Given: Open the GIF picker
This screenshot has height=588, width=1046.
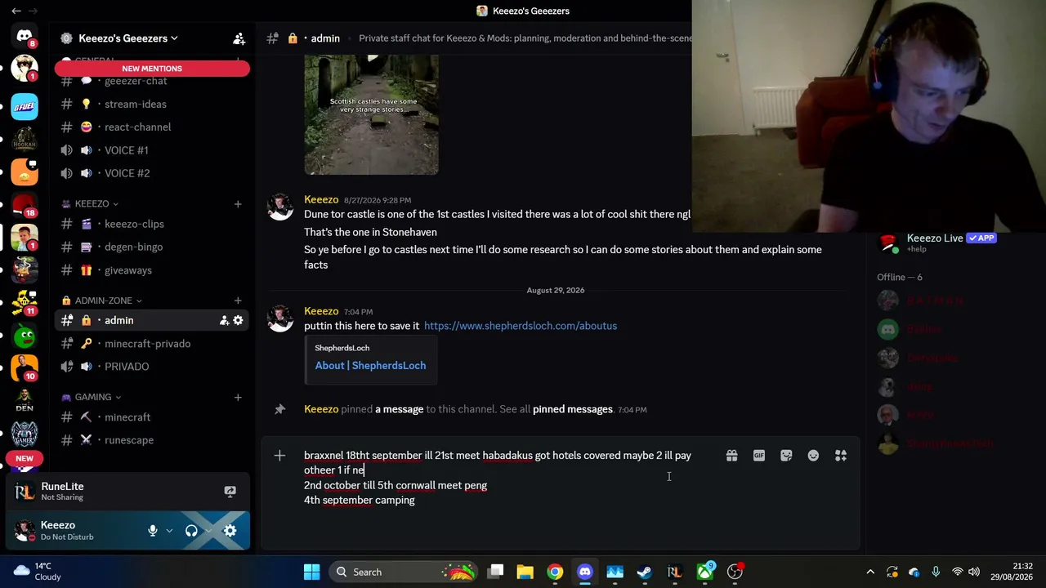Looking at the screenshot, I should tap(759, 456).
